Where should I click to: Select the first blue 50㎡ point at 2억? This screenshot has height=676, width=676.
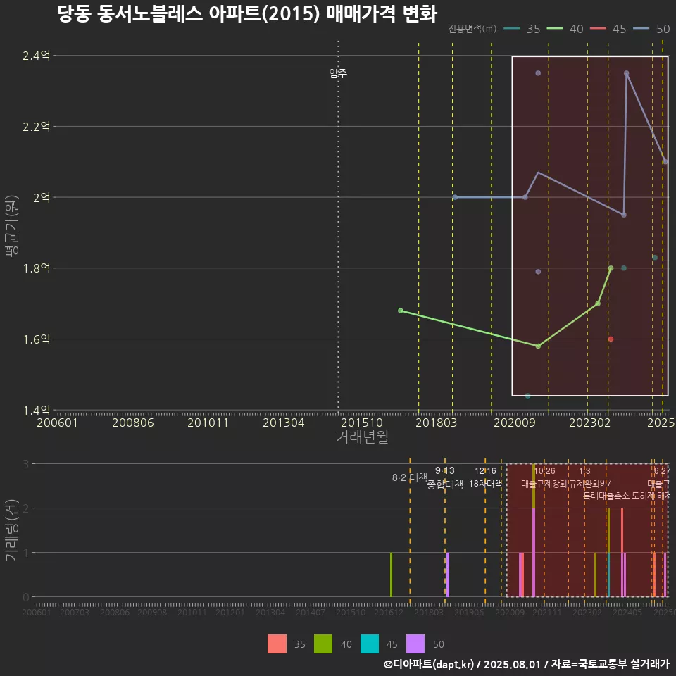(x=456, y=197)
